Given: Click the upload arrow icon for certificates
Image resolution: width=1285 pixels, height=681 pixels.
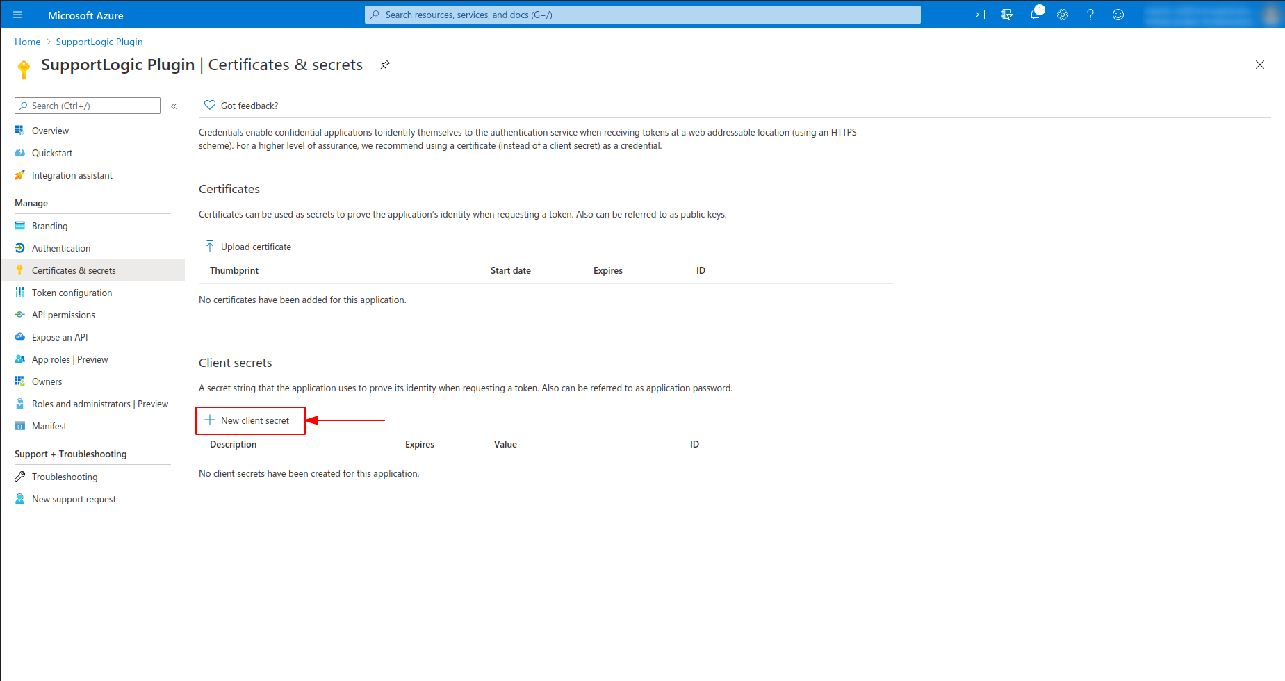Looking at the screenshot, I should tap(210, 246).
